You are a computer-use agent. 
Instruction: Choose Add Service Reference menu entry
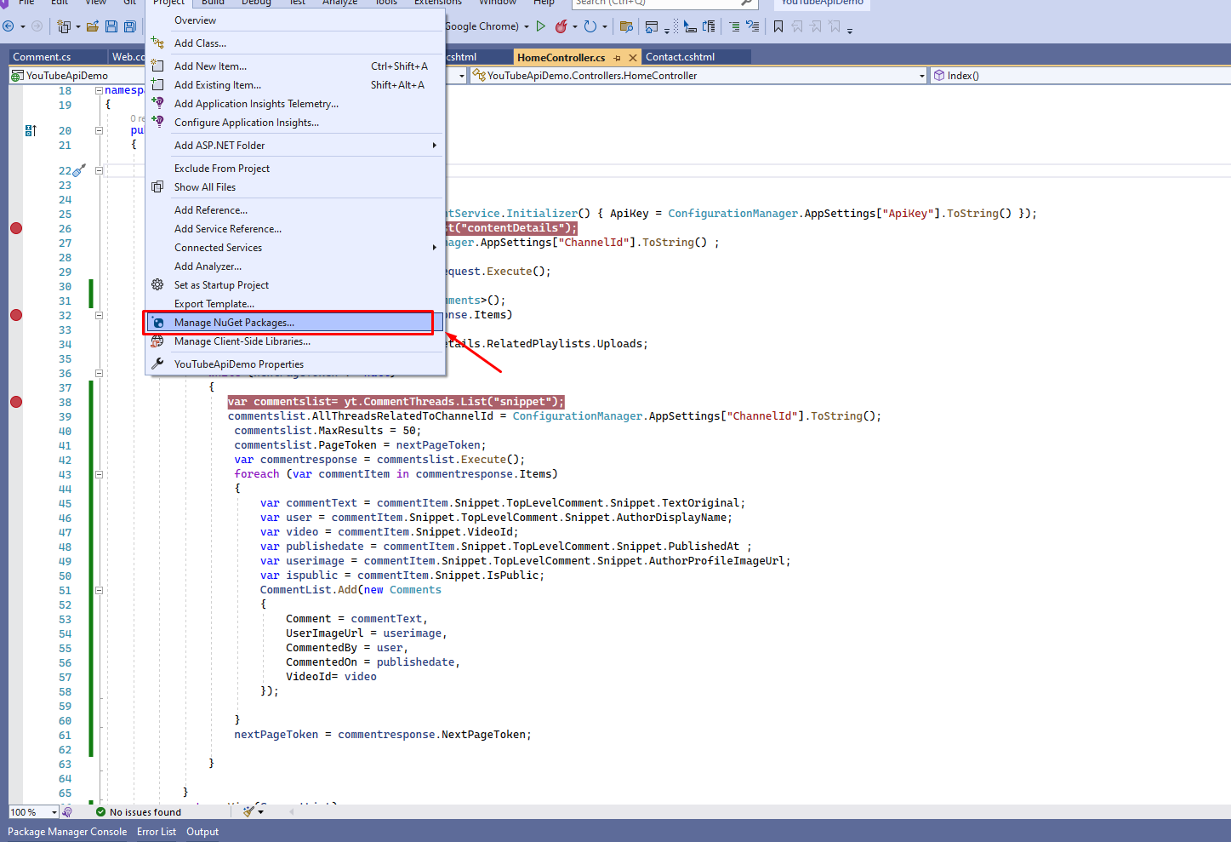coord(296,229)
